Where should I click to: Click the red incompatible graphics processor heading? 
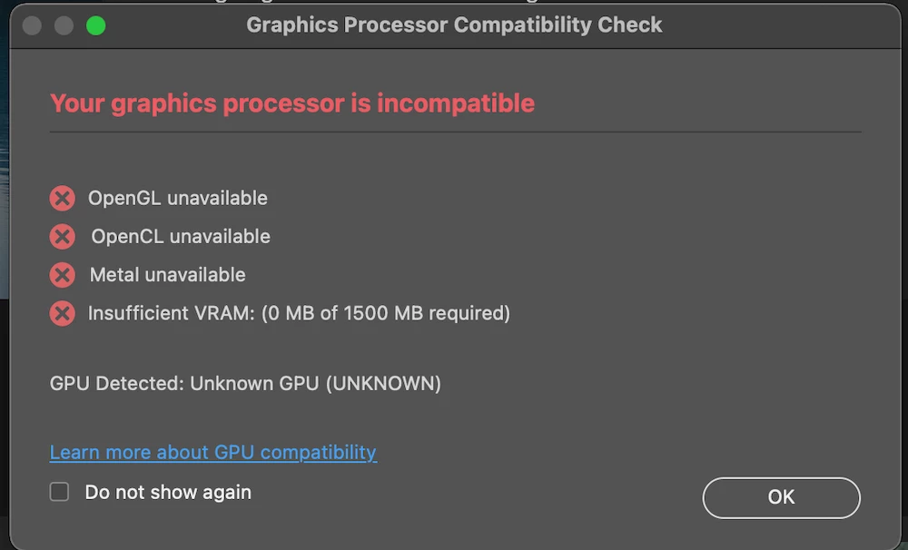[x=292, y=103]
